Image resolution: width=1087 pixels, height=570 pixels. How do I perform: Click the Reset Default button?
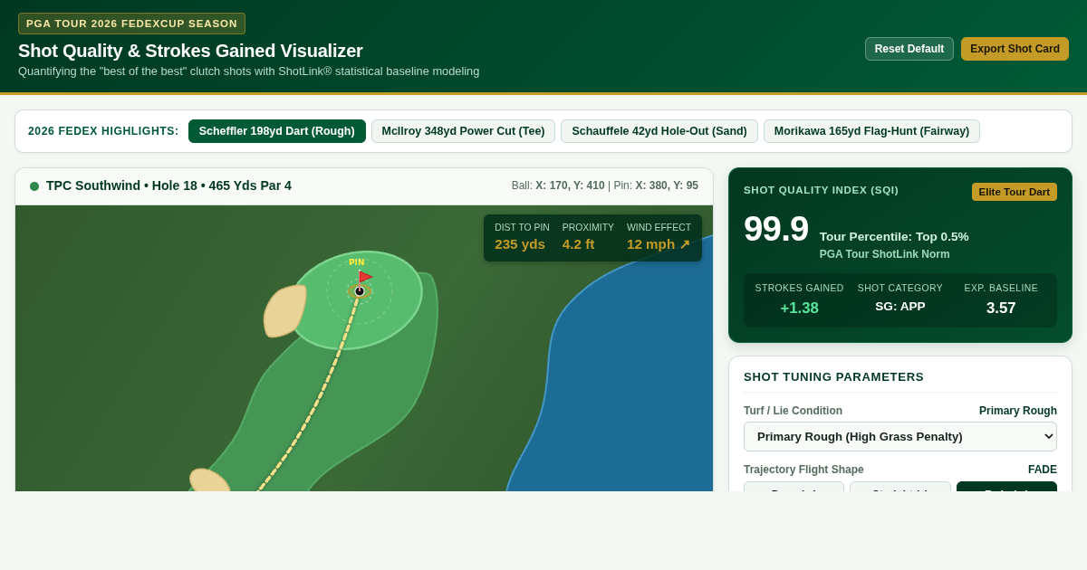(x=909, y=49)
